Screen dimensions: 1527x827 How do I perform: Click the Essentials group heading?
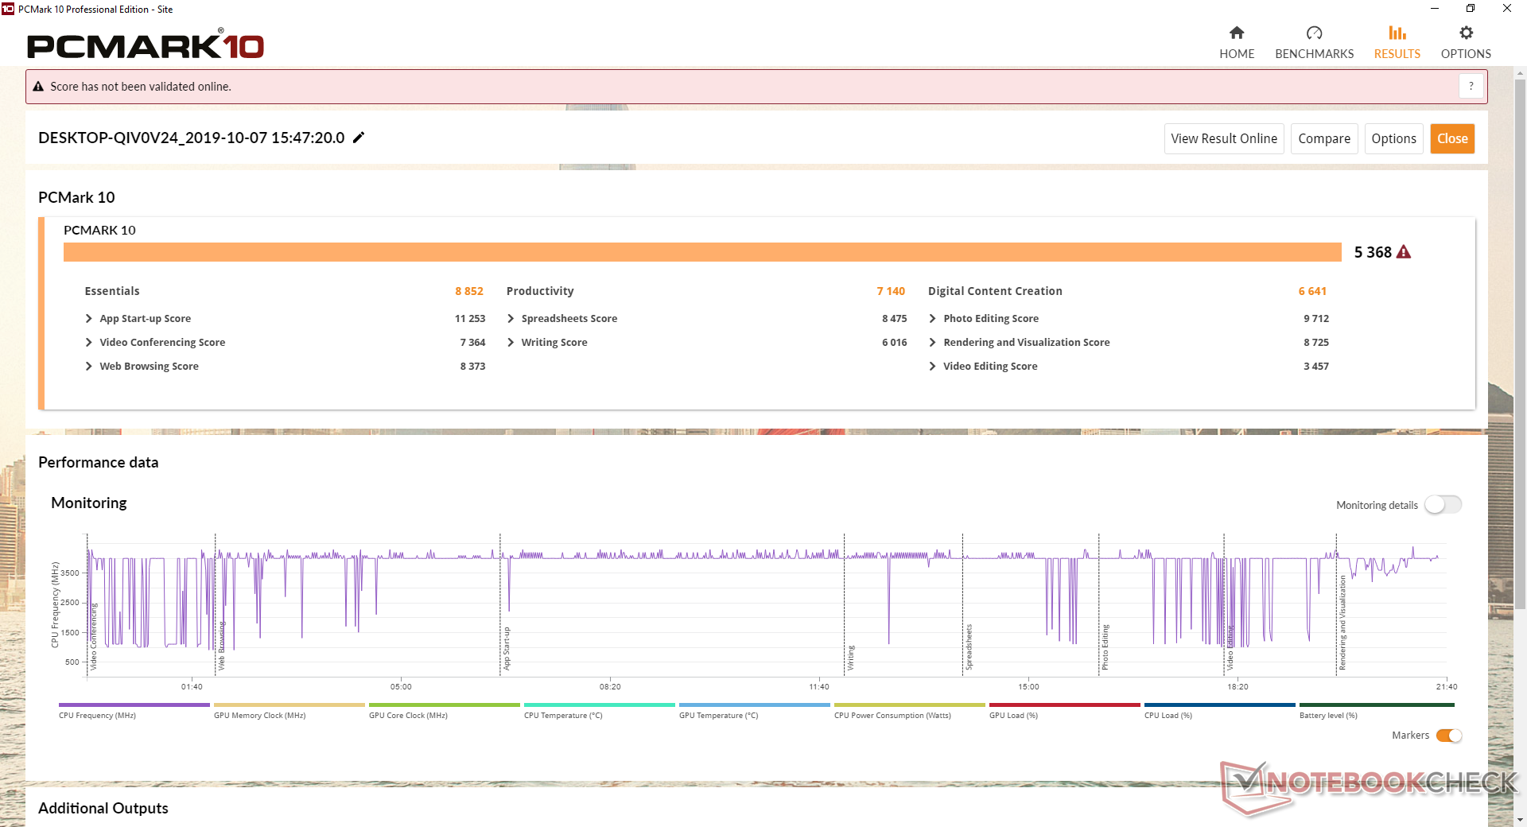pyautogui.click(x=112, y=291)
